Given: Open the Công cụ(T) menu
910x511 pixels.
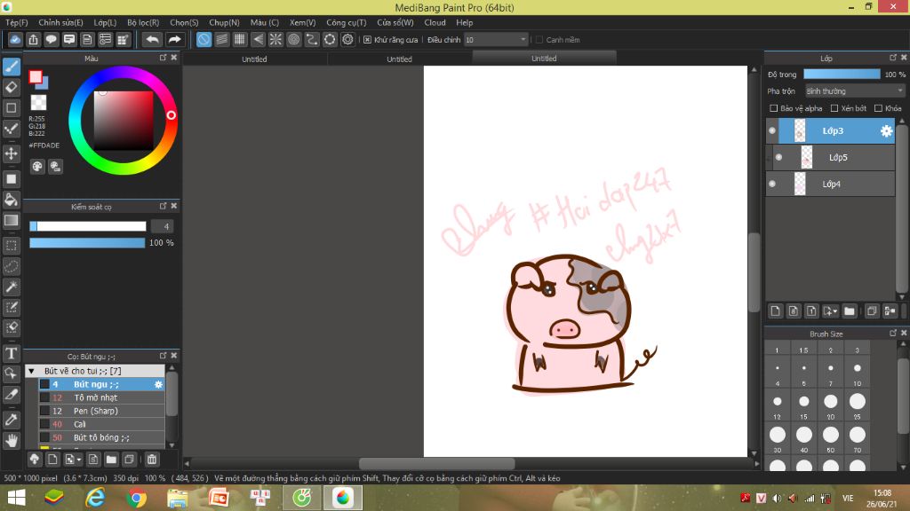Looking at the screenshot, I should 346,22.
